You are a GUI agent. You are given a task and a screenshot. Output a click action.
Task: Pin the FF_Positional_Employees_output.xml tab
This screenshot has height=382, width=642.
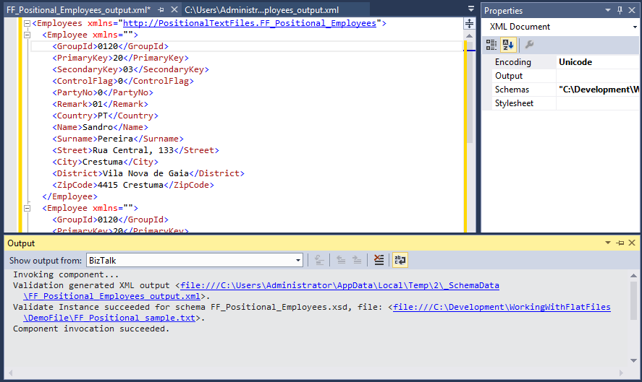coord(161,10)
